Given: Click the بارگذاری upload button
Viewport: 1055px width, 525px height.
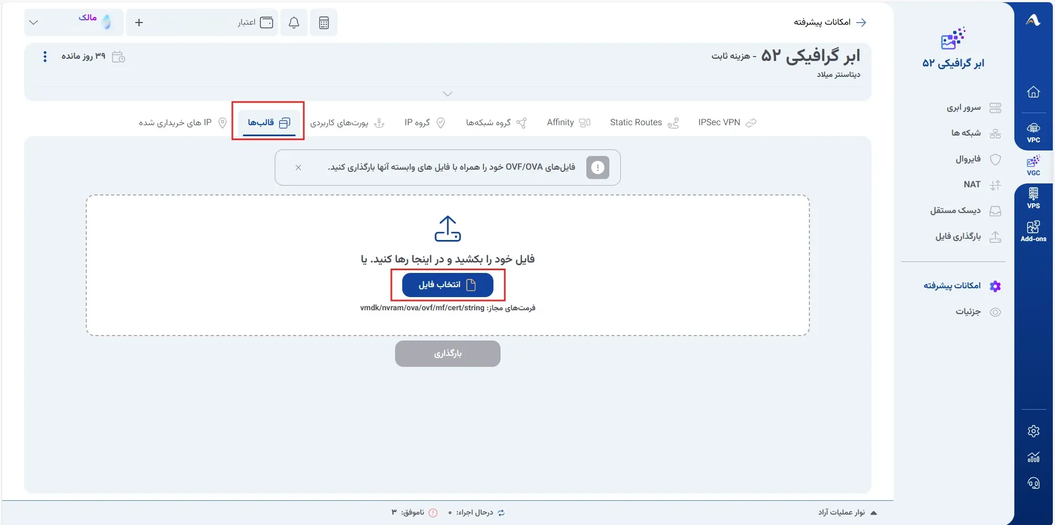Looking at the screenshot, I should (448, 353).
